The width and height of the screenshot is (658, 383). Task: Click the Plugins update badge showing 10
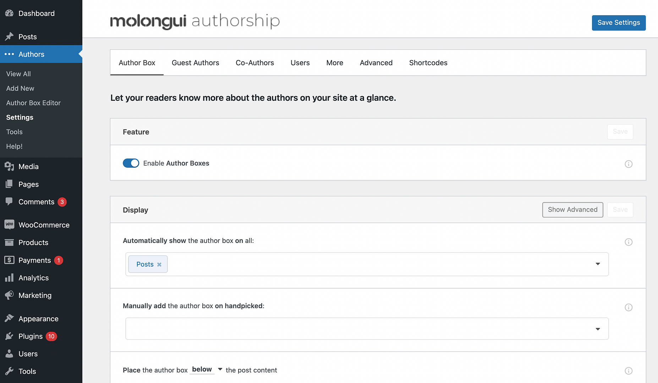pos(51,336)
